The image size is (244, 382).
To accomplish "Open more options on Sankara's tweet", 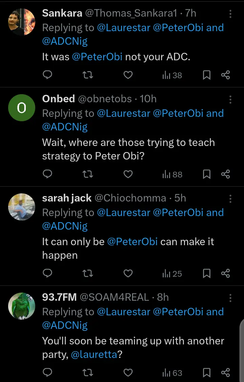I will [230, 14].
